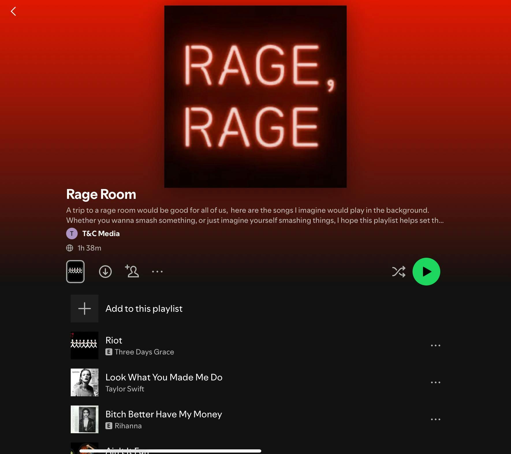Open options for Look What You Made Me Do
511x454 pixels.
click(x=435, y=382)
